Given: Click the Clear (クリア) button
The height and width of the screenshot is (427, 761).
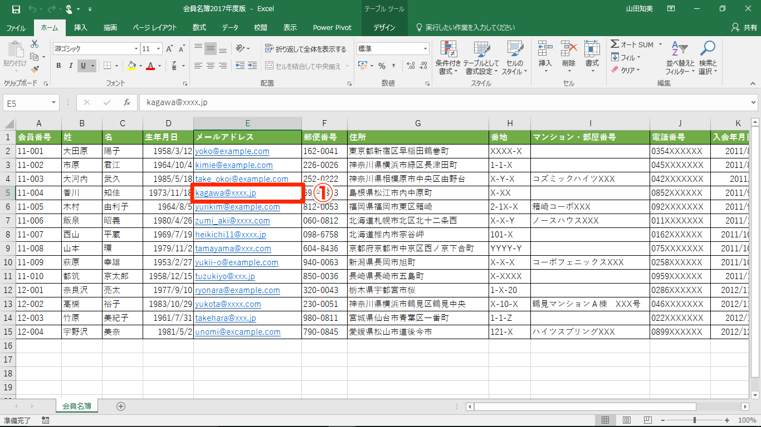Looking at the screenshot, I should (x=626, y=70).
